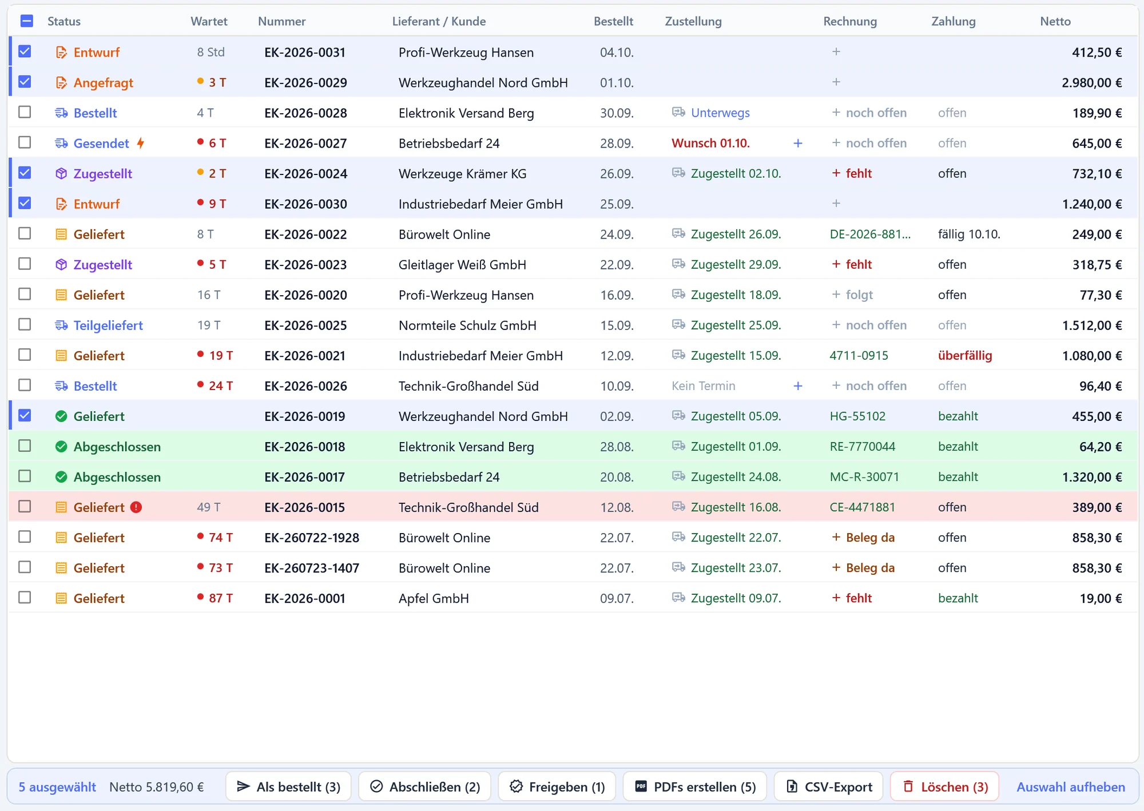1144x811 pixels.
Task: Click the package icon of EK-2026-0024 Zugestellt
Action: tap(61, 174)
